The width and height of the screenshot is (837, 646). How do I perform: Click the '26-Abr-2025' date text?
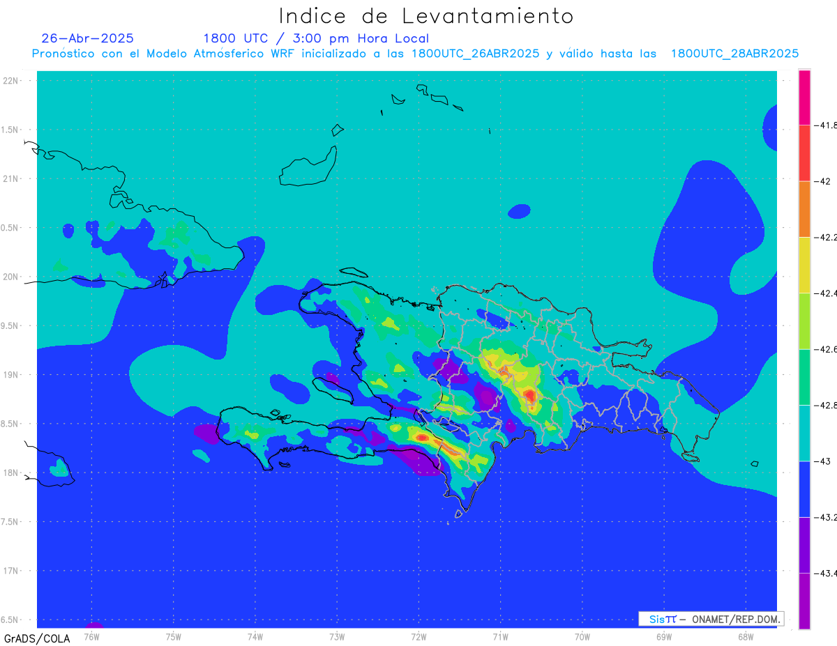88,38
